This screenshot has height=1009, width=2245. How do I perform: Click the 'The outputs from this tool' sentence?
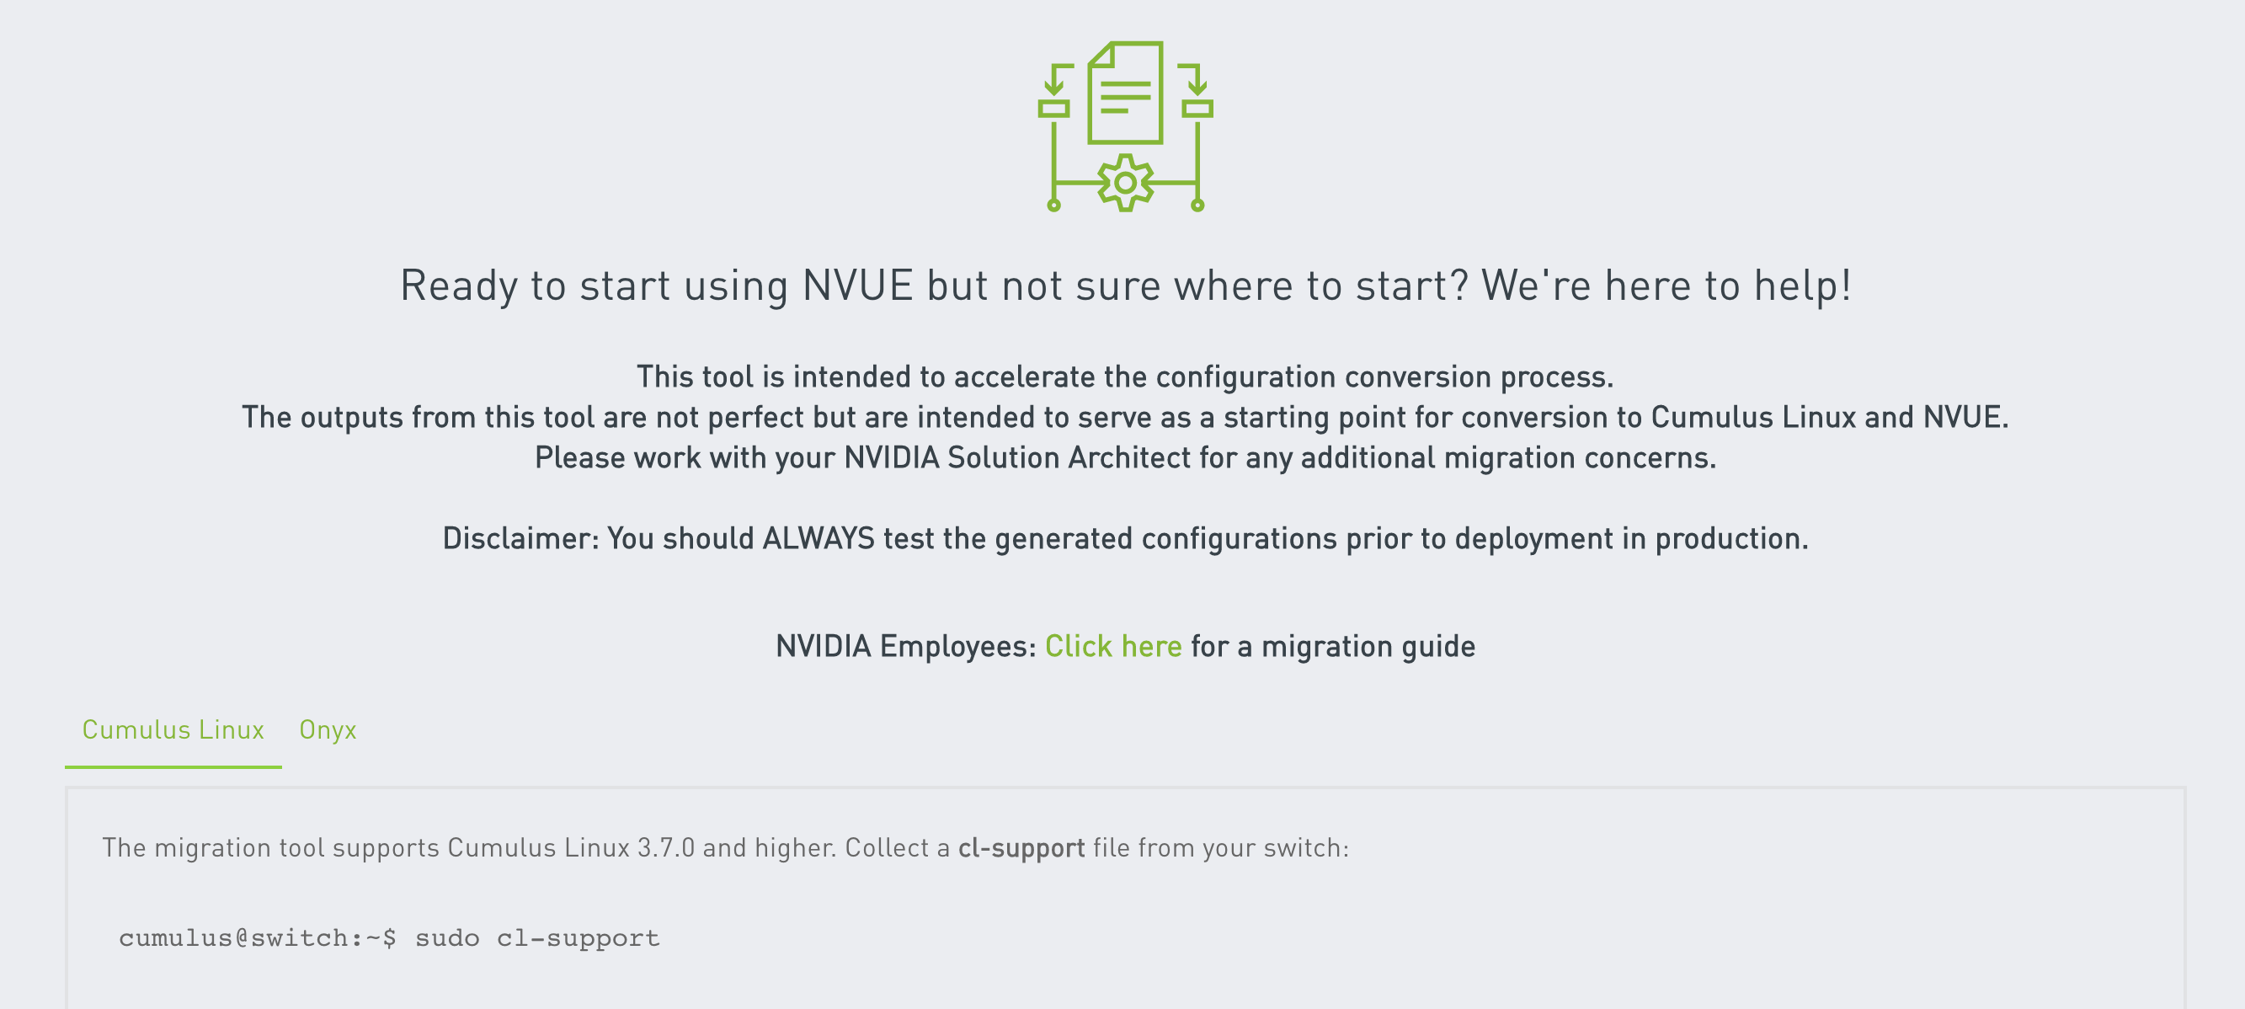coord(1125,418)
